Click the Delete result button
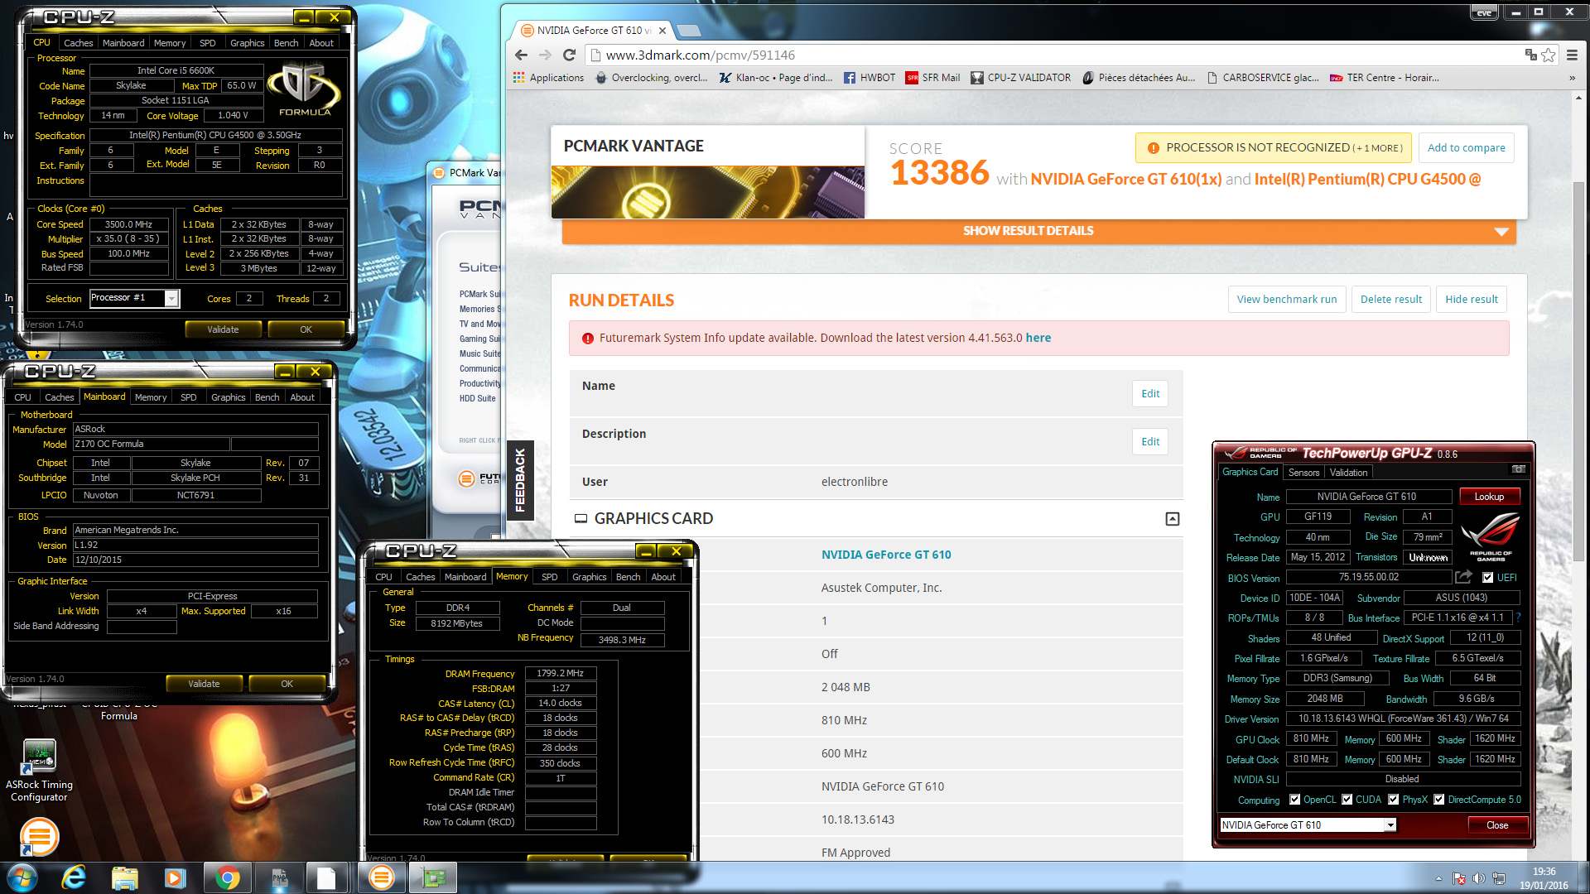The image size is (1590, 894). [1390, 300]
